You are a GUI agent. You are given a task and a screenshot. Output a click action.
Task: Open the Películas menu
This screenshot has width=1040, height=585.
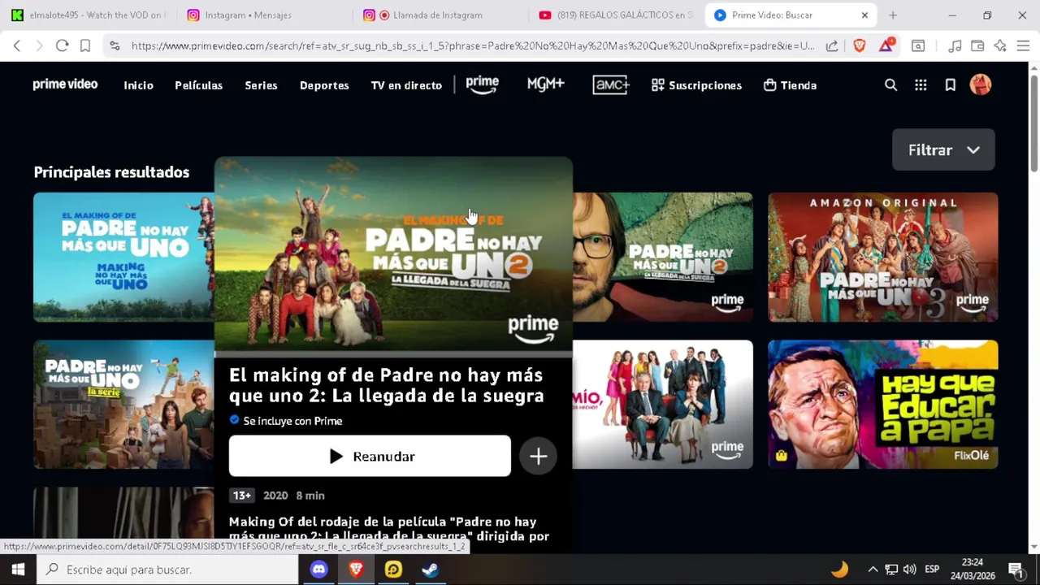click(198, 84)
